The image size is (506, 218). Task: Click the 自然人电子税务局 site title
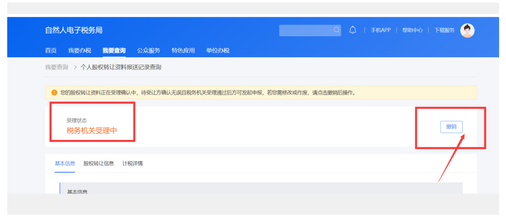coord(74,30)
